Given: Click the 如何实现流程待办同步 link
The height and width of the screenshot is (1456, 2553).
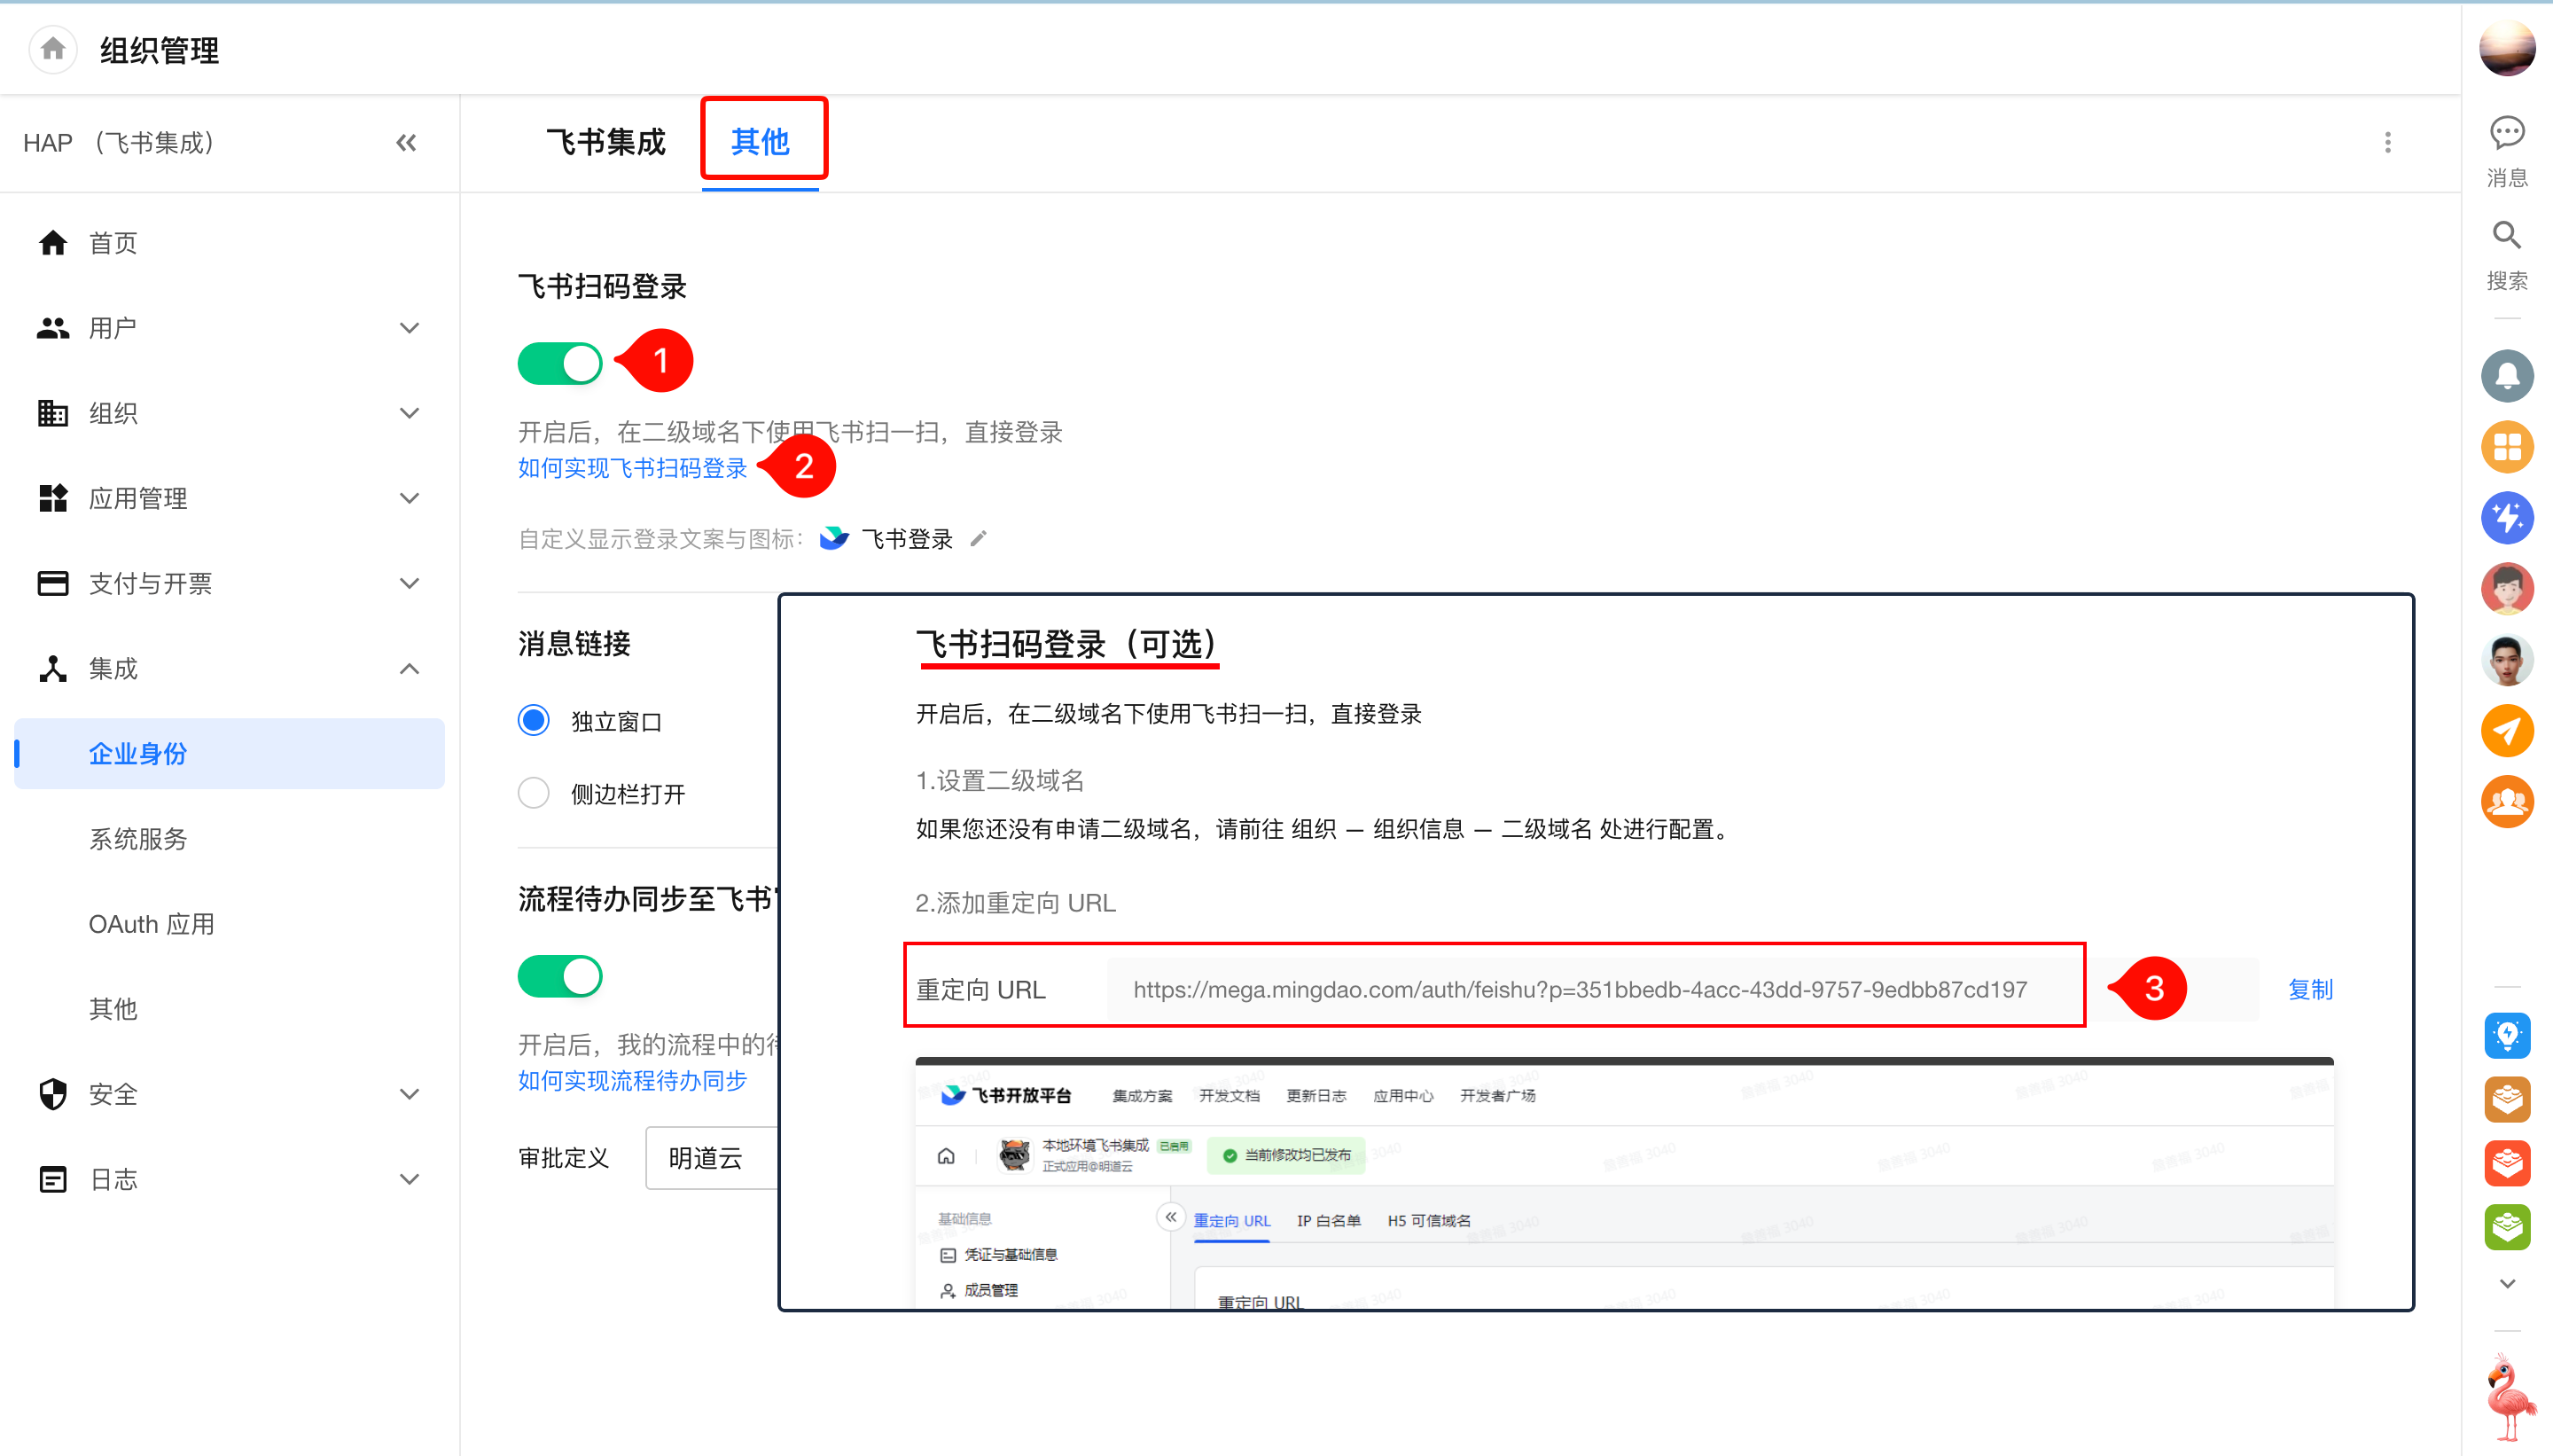Looking at the screenshot, I should point(632,1080).
